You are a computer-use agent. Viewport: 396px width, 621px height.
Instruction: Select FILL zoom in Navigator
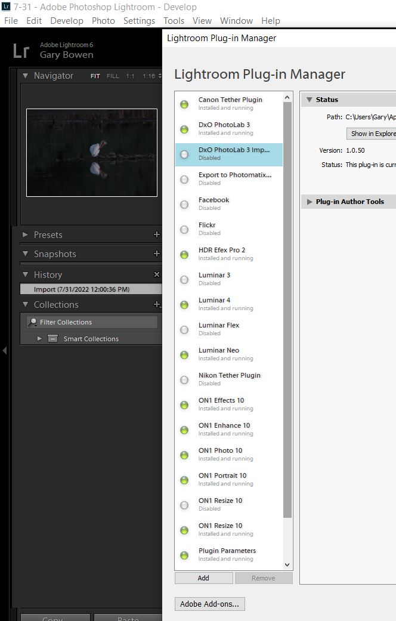pyautogui.click(x=113, y=76)
